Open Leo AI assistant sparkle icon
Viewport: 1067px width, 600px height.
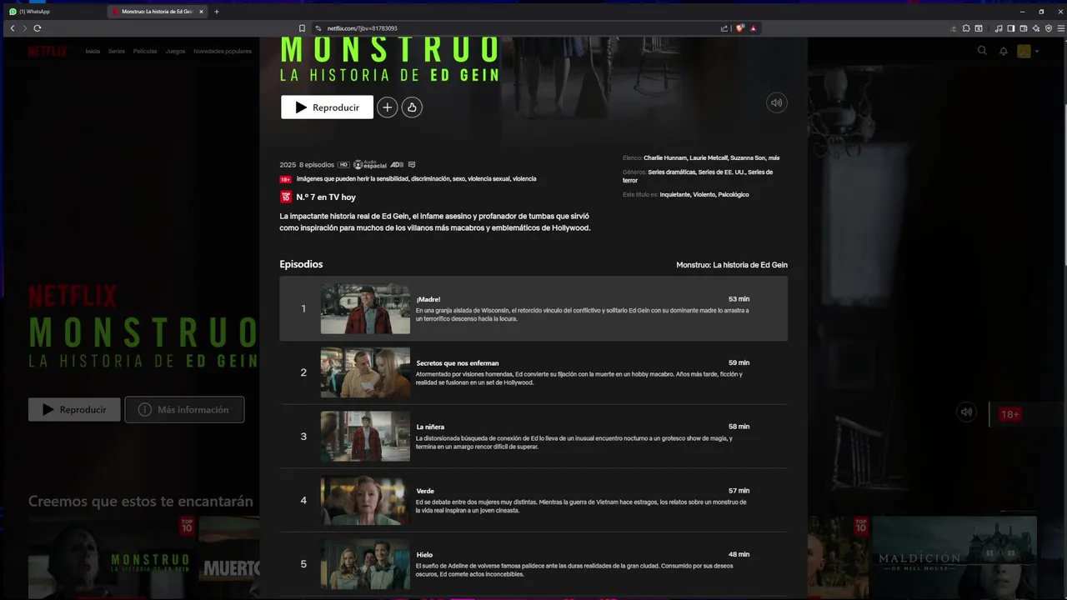coord(1036,28)
